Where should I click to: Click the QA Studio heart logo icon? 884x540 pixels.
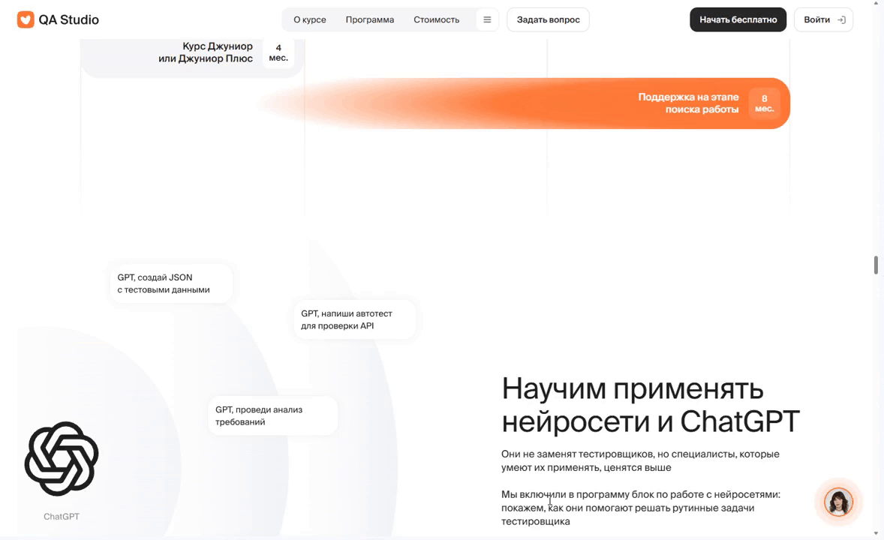click(x=26, y=19)
